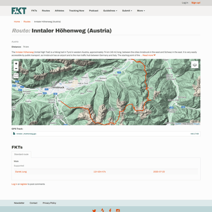Click the GPX file icon under GPS Track

(14, 134)
